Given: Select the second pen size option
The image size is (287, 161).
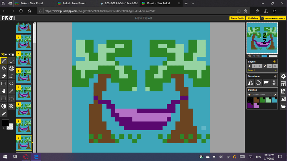Looking at the screenshot, I should point(6,55).
